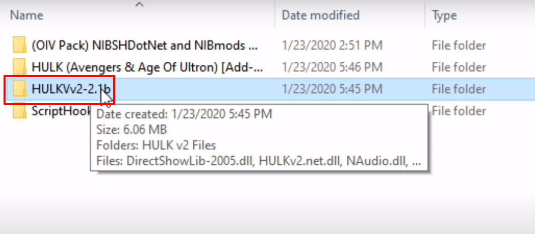This screenshot has width=535, height=234.
Task: Click the divider between Name and Date modified
Action: pyautogui.click(x=275, y=16)
